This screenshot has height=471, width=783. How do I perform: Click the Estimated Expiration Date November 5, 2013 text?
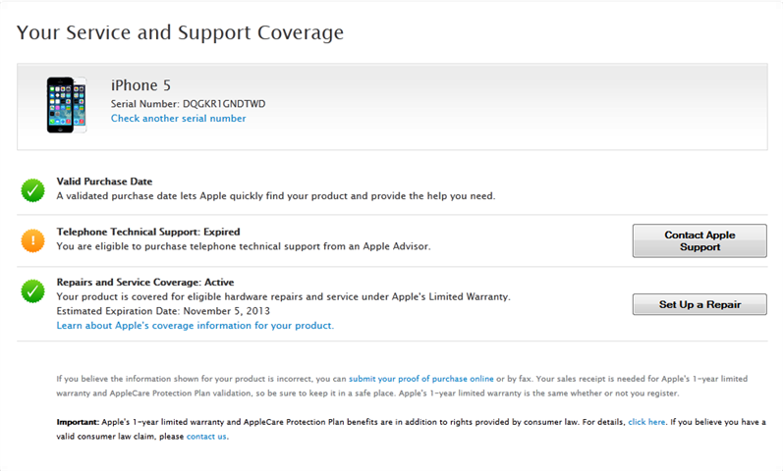click(x=160, y=310)
